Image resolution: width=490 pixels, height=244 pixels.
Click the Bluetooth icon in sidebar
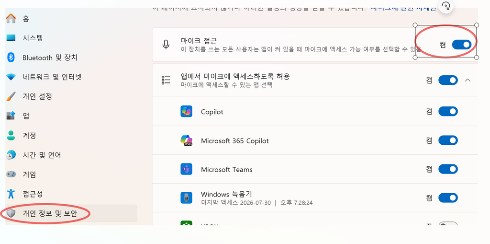11,58
